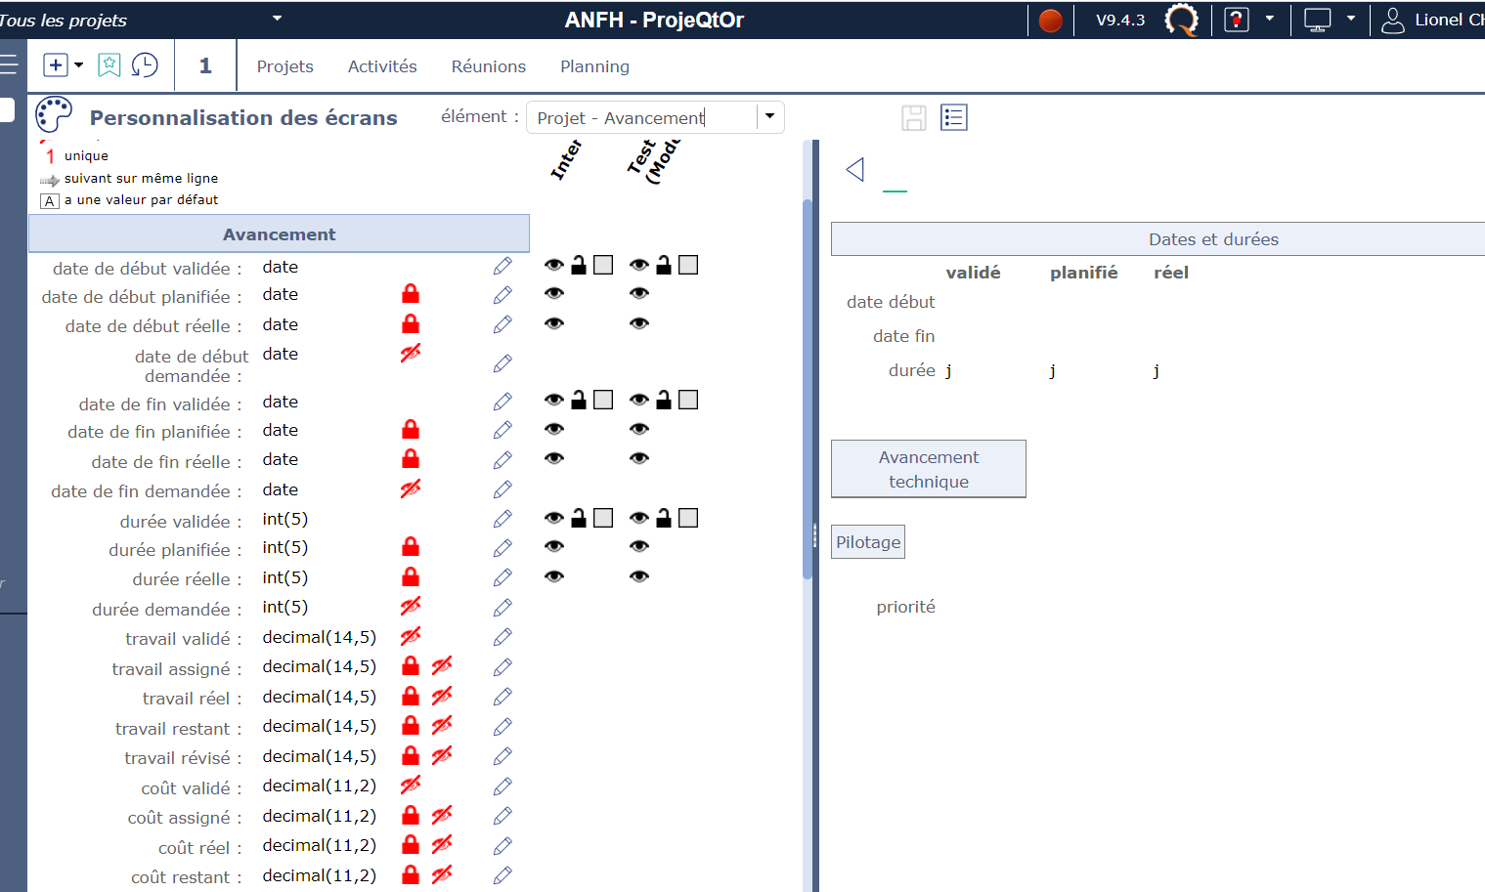Click the save disk icon

pos(913,118)
